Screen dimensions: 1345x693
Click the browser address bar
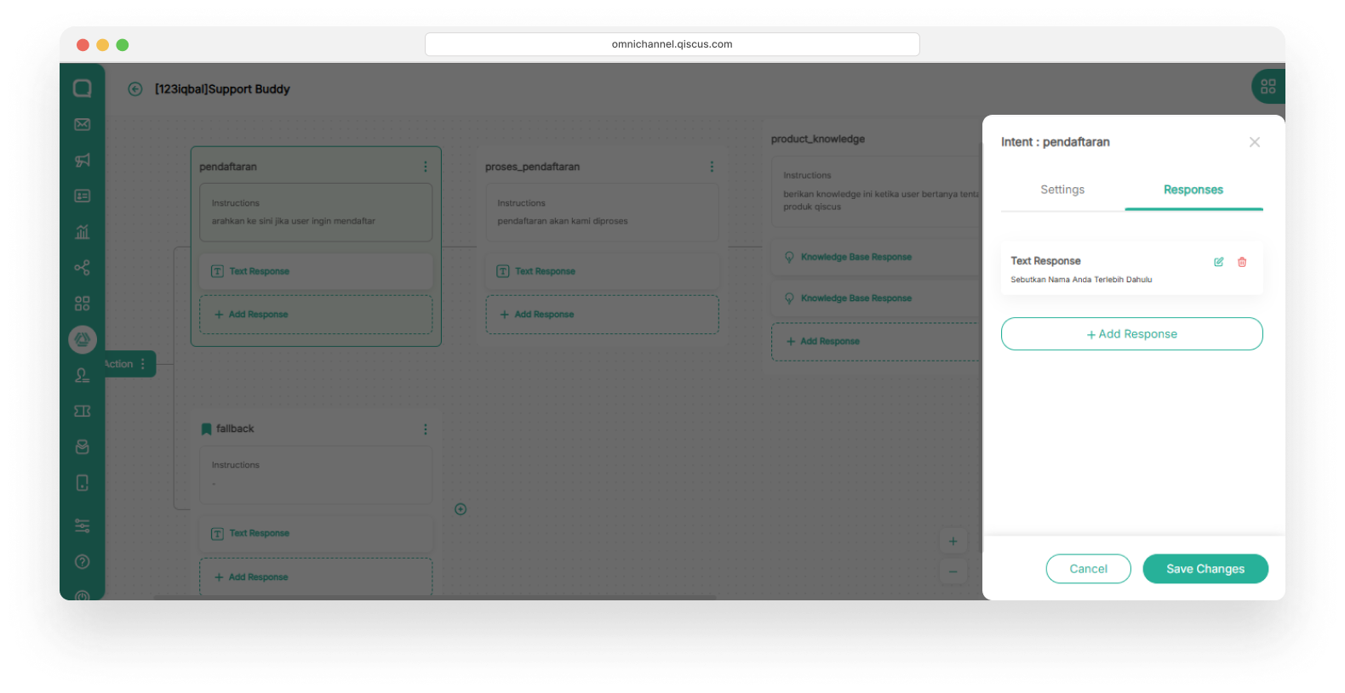[672, 44]
